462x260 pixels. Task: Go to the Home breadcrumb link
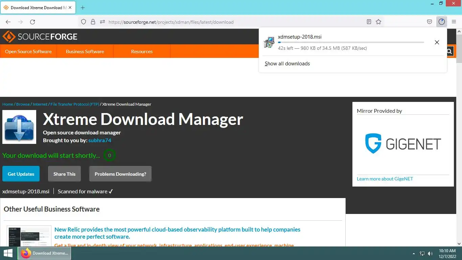tap(8, 104)
